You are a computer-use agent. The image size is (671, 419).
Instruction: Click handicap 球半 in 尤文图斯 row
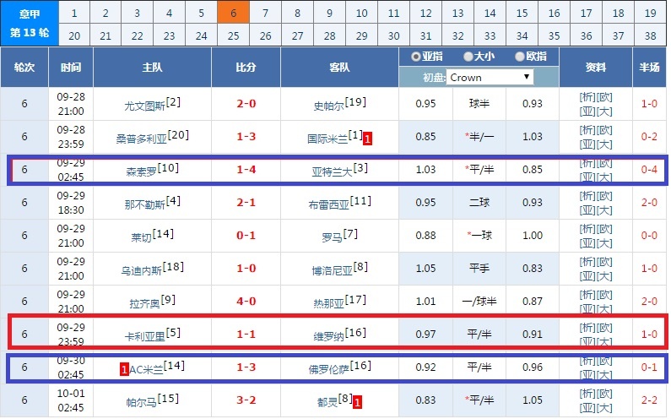coord(479,104)
